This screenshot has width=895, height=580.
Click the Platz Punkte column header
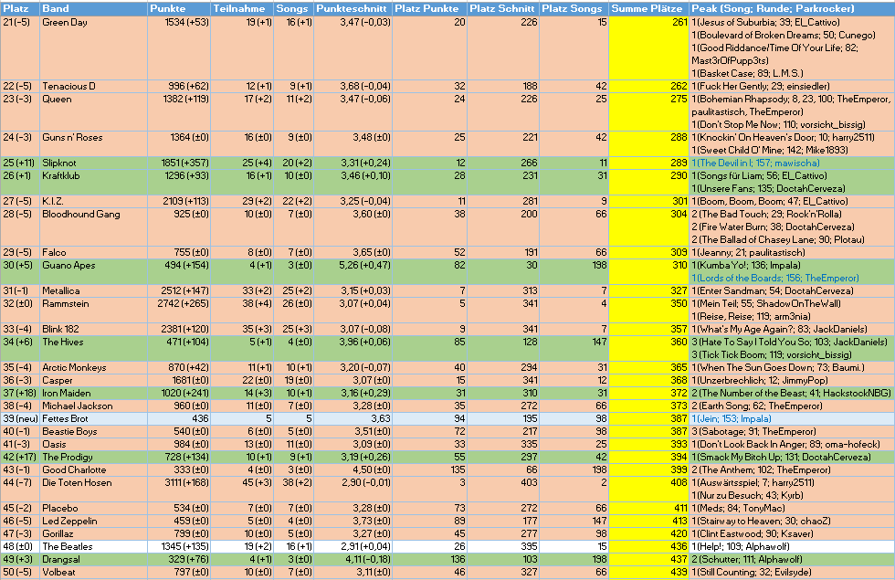tap(430, 8)
